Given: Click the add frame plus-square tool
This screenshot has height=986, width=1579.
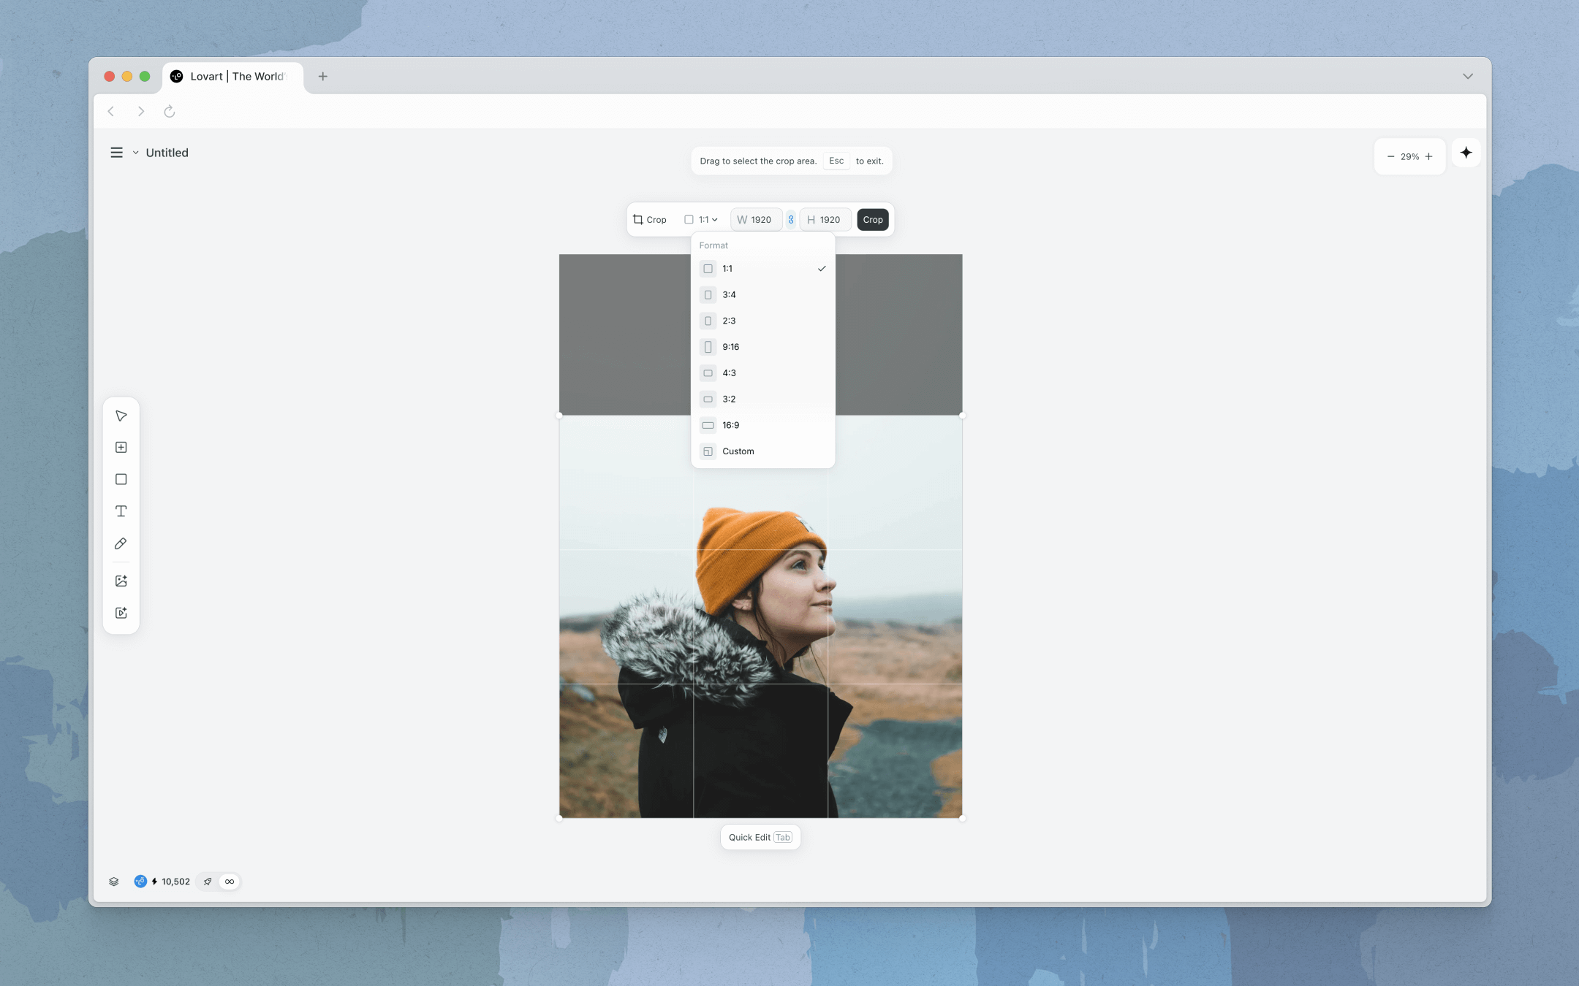Looking at the screenshot, I should [x=121, y=447].
